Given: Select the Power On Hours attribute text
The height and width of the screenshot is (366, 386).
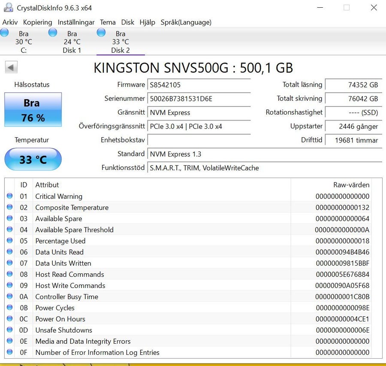Looking at the screenshot, I should coord(60,319).
